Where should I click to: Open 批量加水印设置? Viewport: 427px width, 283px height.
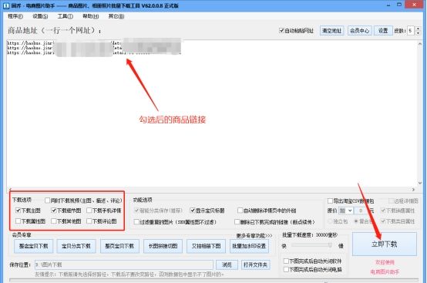[249, 246]
